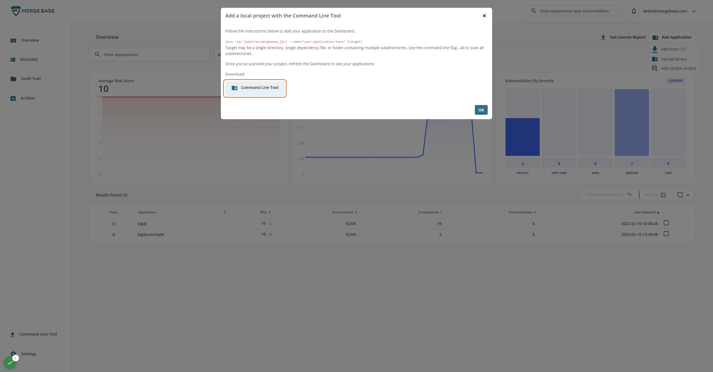Focus the Find components and vulnerabilities search
Viewport: 713px width, 372px height.
tap(574, 11)
